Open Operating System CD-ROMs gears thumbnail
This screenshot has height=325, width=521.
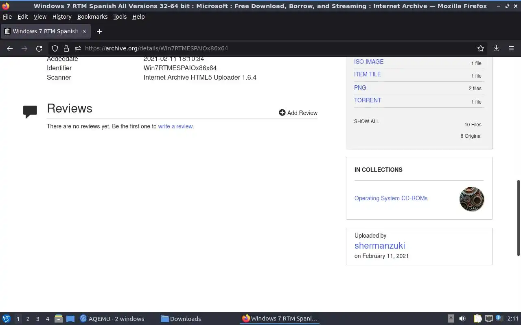pyautogui.click(x=472, y=199)
